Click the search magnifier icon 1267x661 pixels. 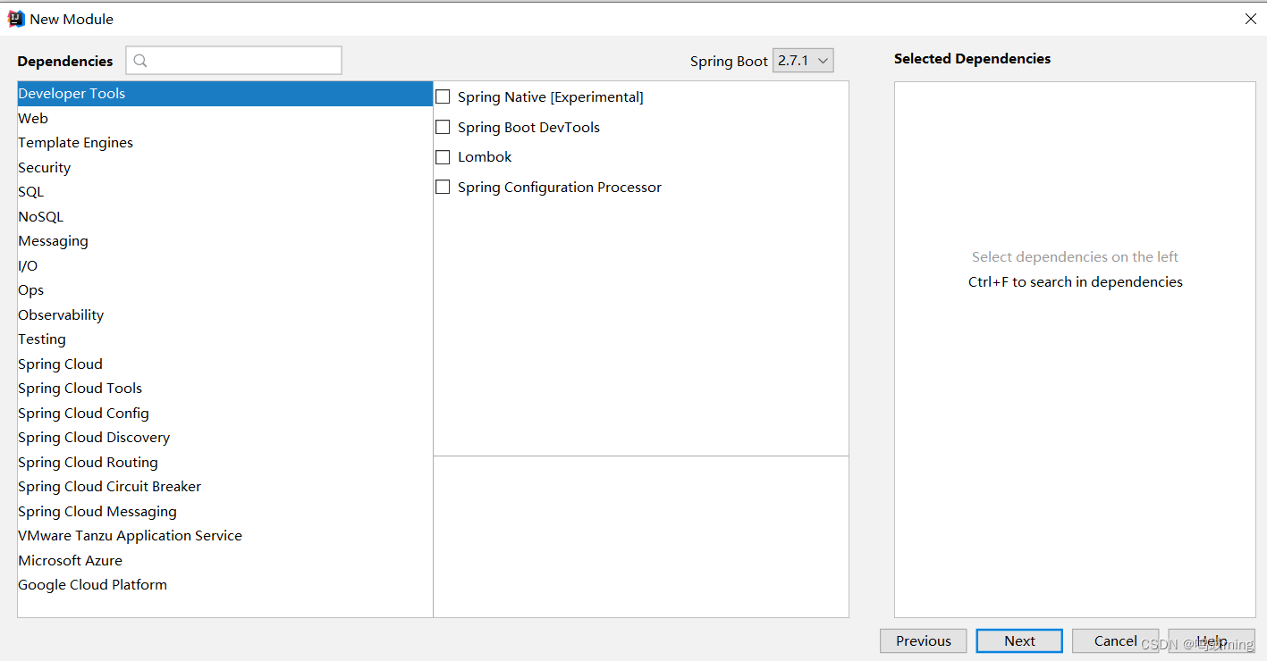139,61
